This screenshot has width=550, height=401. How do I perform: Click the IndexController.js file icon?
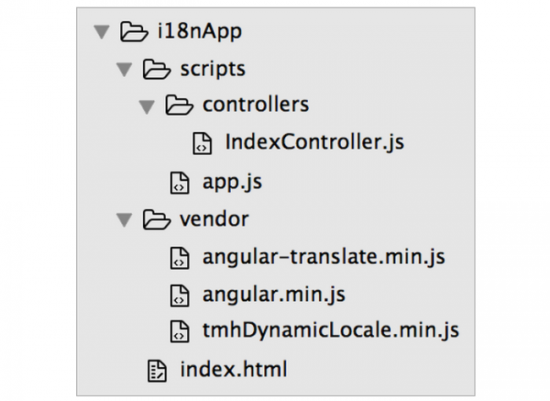point(202,143)
